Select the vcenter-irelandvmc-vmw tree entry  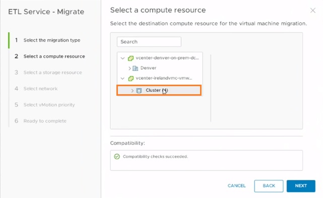tap(164, 78)
